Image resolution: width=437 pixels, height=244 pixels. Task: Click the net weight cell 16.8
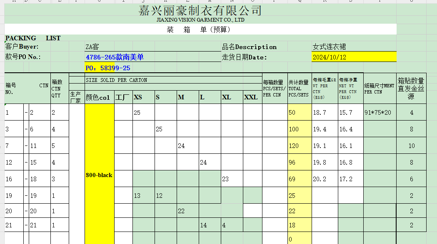coord(345,163)
